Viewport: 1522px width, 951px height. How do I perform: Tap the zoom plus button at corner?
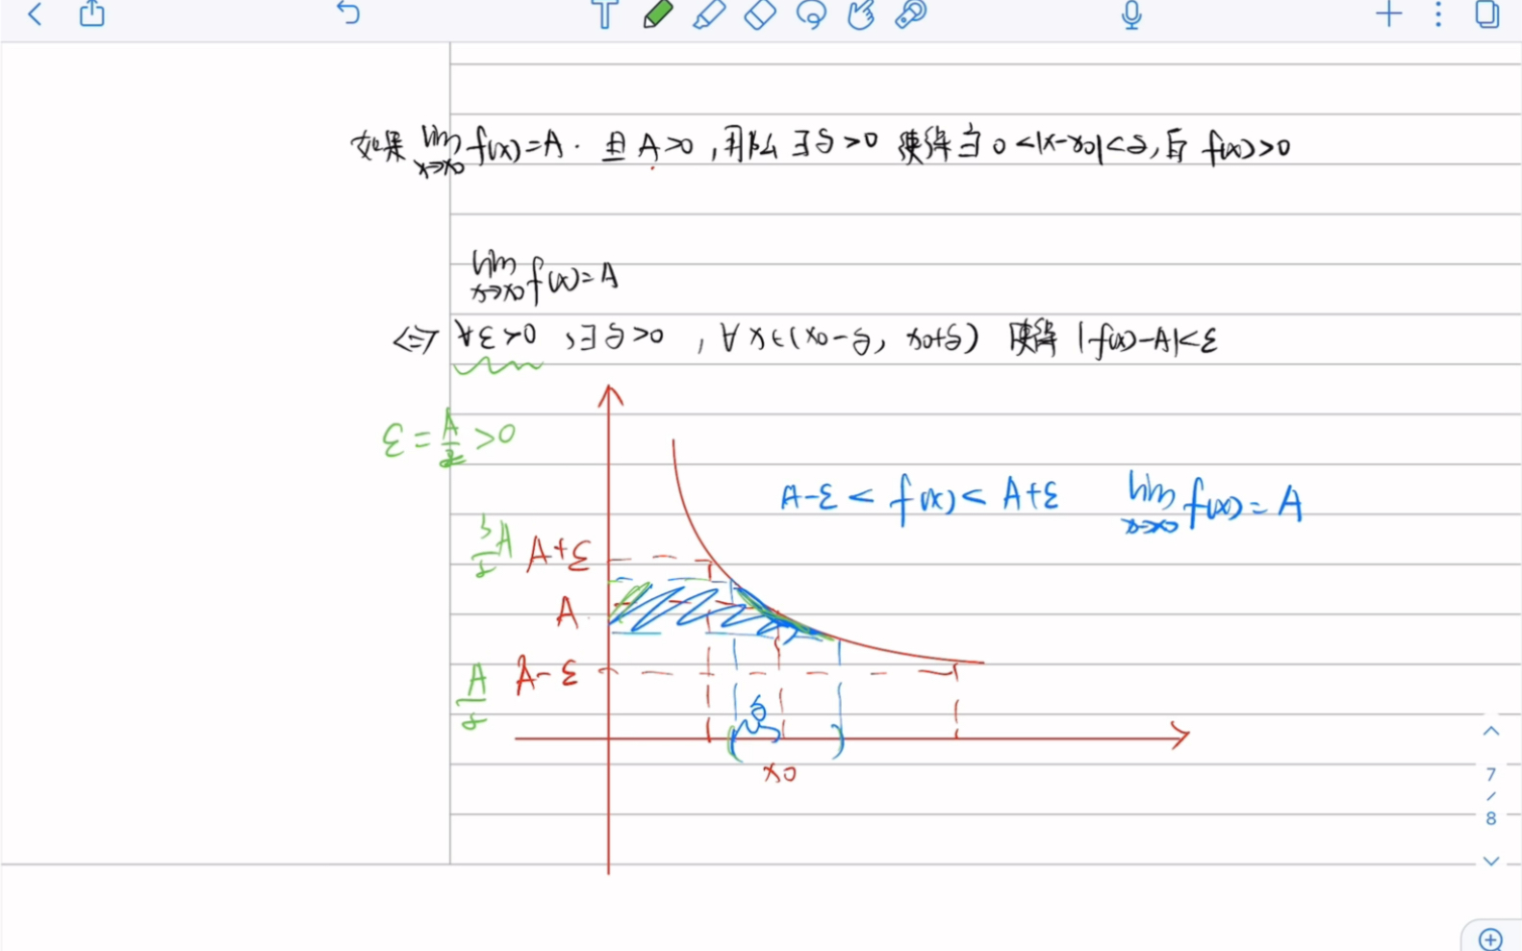click(1491, 938)
